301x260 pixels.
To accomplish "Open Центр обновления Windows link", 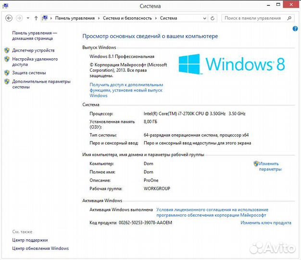I will tap(40, 248).
